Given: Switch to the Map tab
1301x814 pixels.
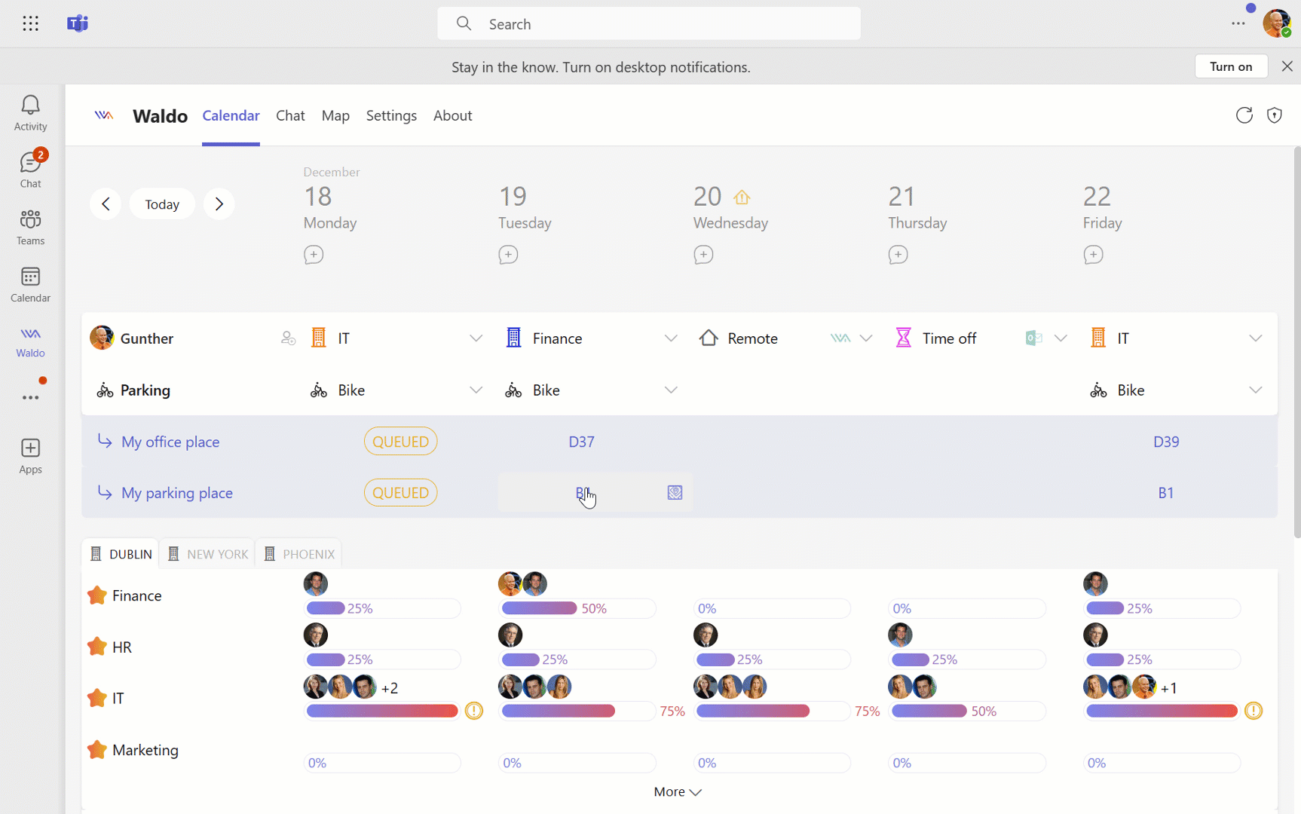Looking at the screenshot, I should point(335,115).
